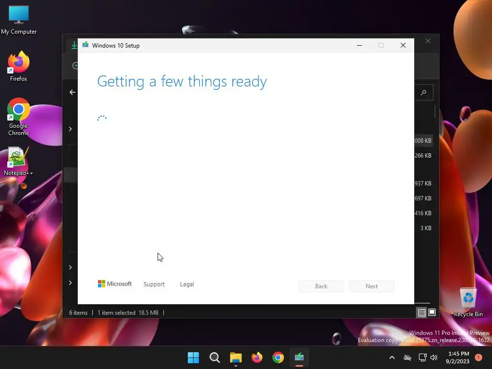Close the File Explorer window behind setup

coord(428,41)
